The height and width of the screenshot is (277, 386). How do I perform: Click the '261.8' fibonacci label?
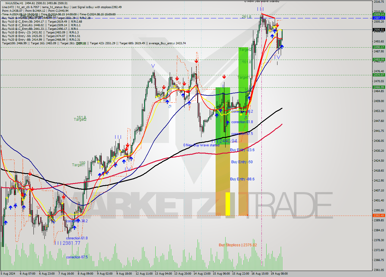246,17
